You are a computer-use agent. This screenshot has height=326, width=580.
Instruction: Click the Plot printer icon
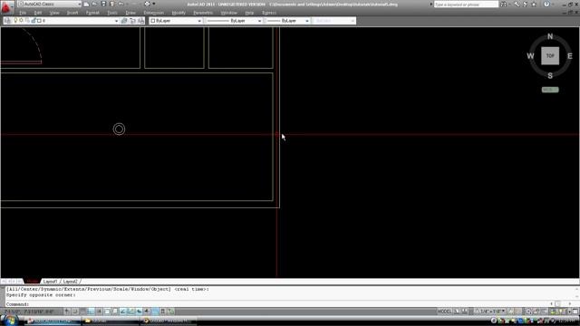click(x=147, y=4)
